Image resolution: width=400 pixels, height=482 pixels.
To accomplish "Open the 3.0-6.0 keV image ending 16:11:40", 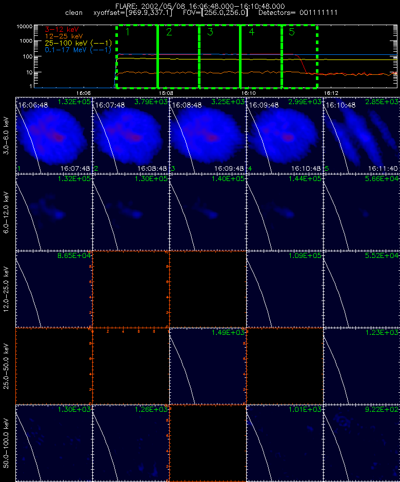I will [361, 135].
